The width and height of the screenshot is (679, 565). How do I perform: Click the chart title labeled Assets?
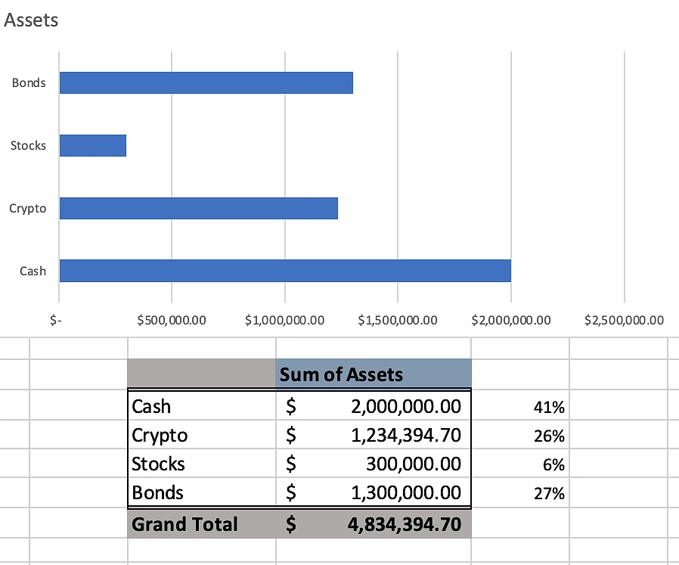(31, 20)
